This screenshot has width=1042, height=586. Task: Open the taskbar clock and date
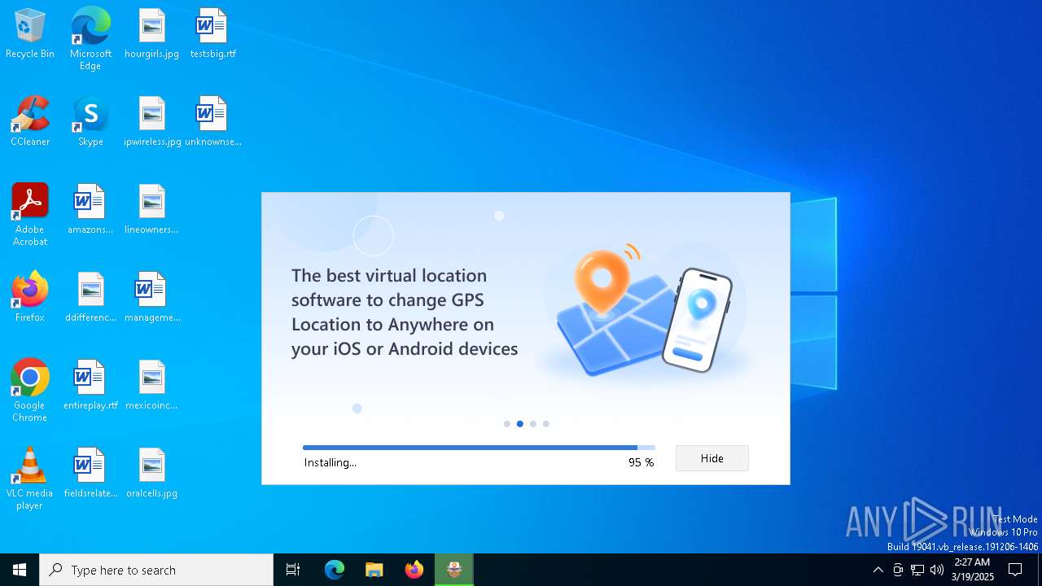point(973,570)
